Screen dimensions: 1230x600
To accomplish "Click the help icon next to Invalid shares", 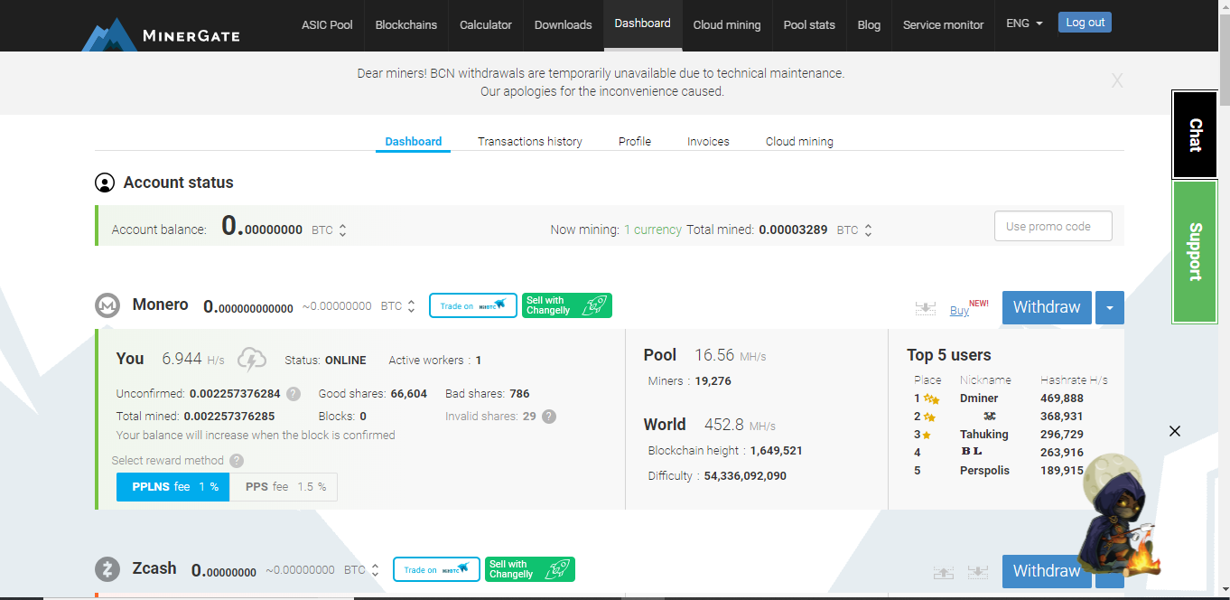I will point(549,417).
